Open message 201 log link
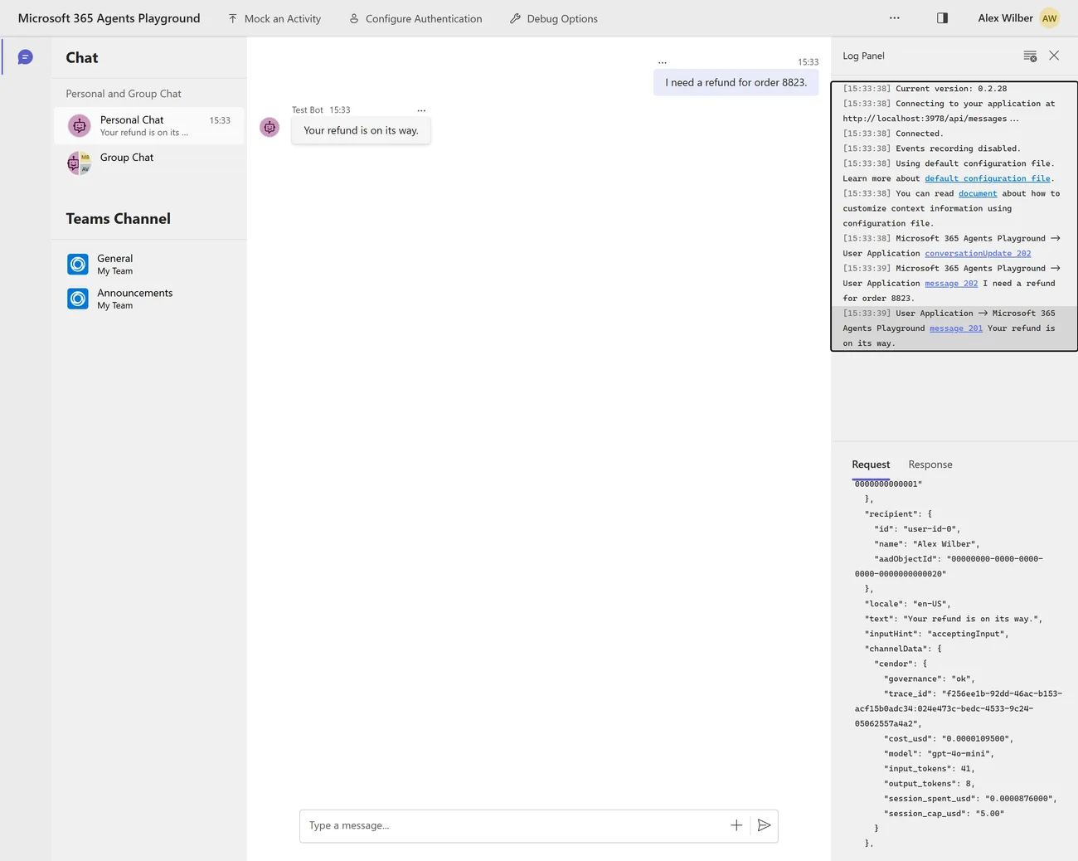The image size is (1078, 861). pyautogui.click(x=956, y=328)
